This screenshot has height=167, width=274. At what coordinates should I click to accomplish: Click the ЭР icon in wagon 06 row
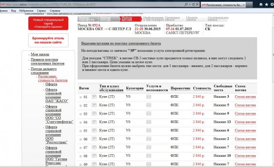tap(94, 139)
